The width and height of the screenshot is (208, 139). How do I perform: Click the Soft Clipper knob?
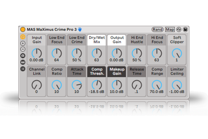177,53
